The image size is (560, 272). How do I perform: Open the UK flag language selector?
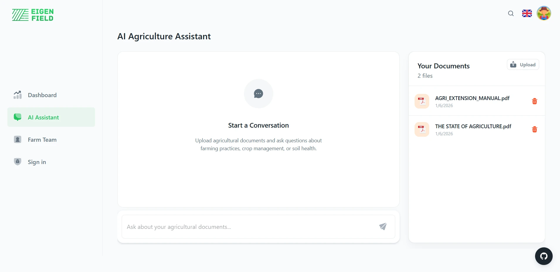coord(527,13)
